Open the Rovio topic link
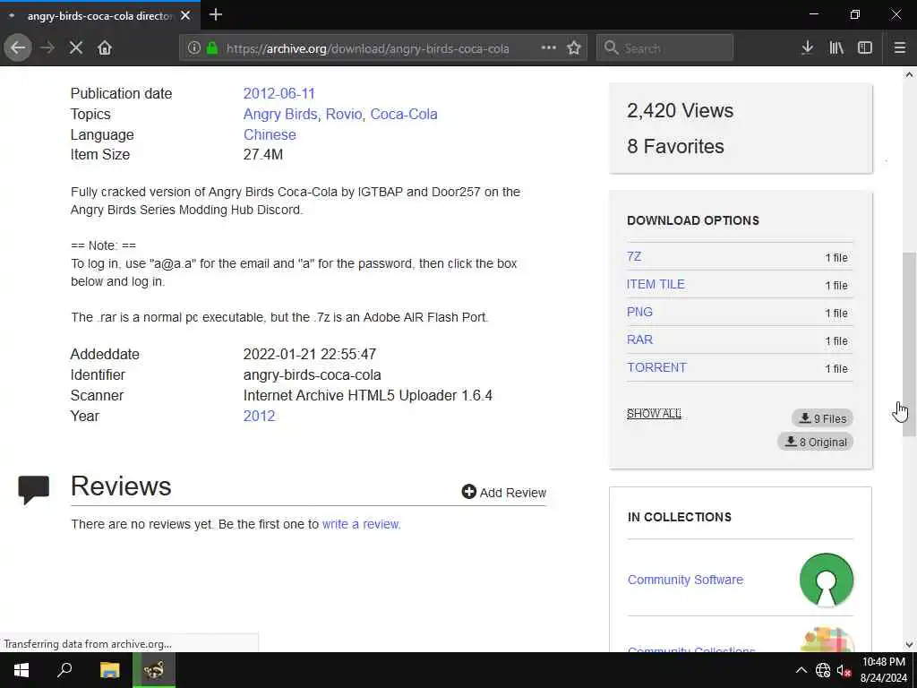The image size is (917, 688). click(344, 114)
